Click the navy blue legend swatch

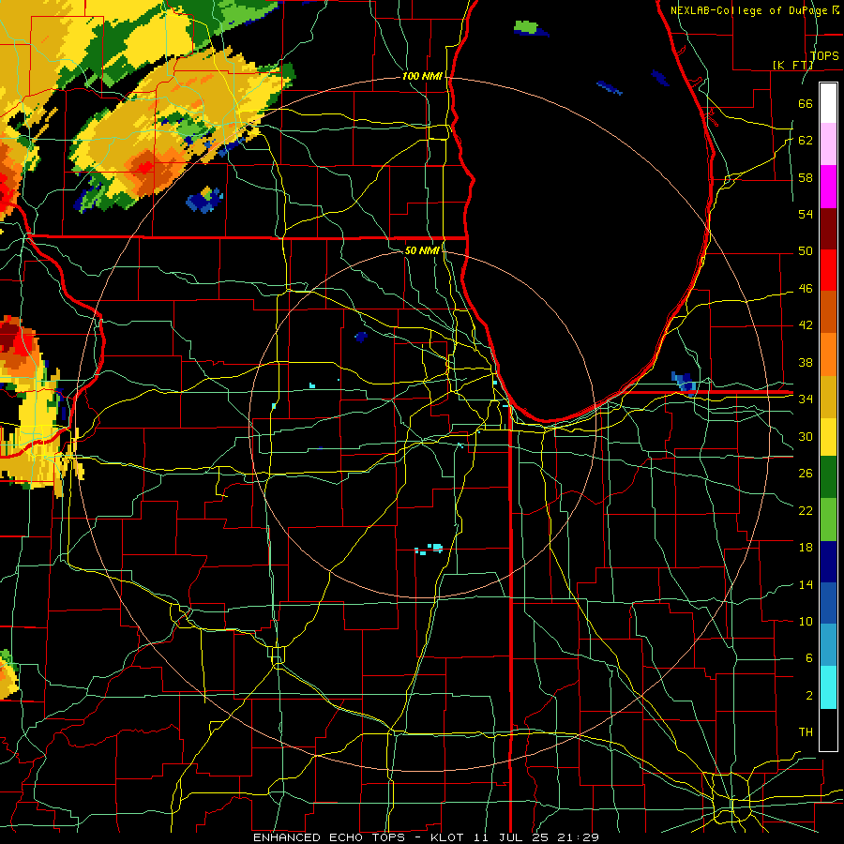[x=828, y=562]
